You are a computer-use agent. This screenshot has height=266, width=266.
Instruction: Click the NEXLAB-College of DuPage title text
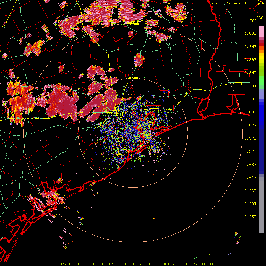(x=236, y=3)
